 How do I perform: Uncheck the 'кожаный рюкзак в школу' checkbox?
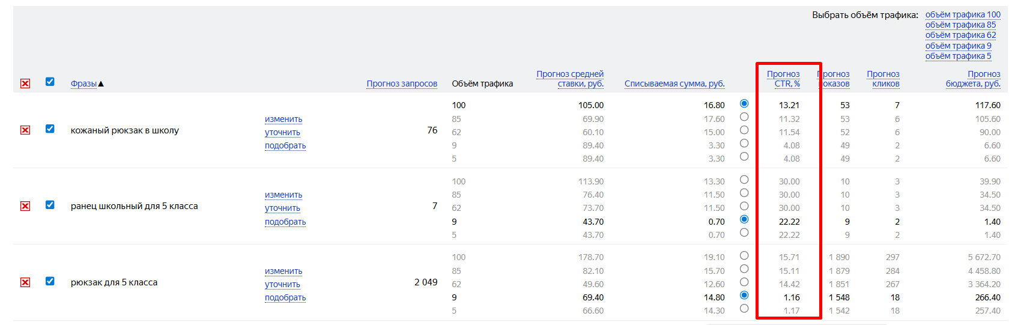50,129
